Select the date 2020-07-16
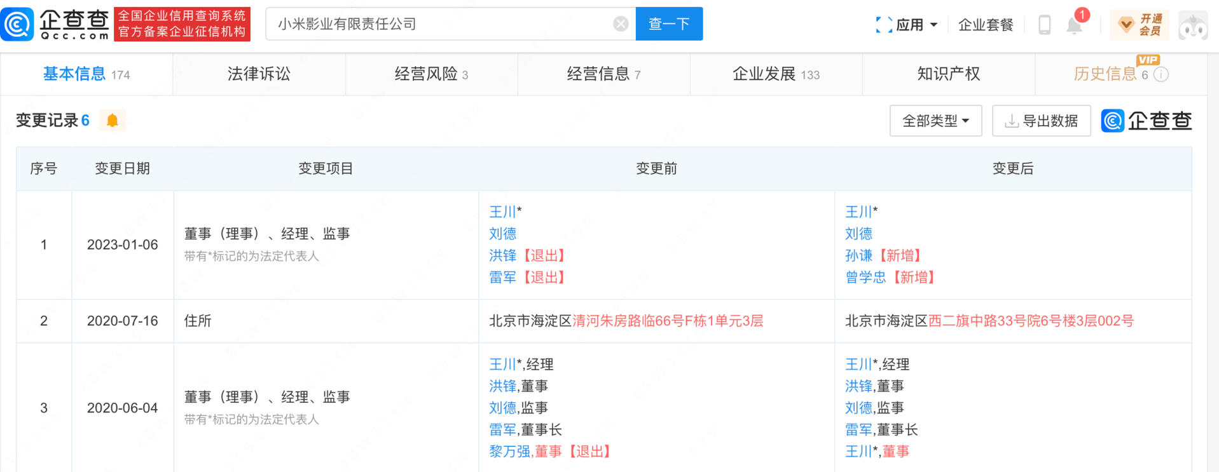This screenshot has height=472, width=1219. tap(122, 321)
